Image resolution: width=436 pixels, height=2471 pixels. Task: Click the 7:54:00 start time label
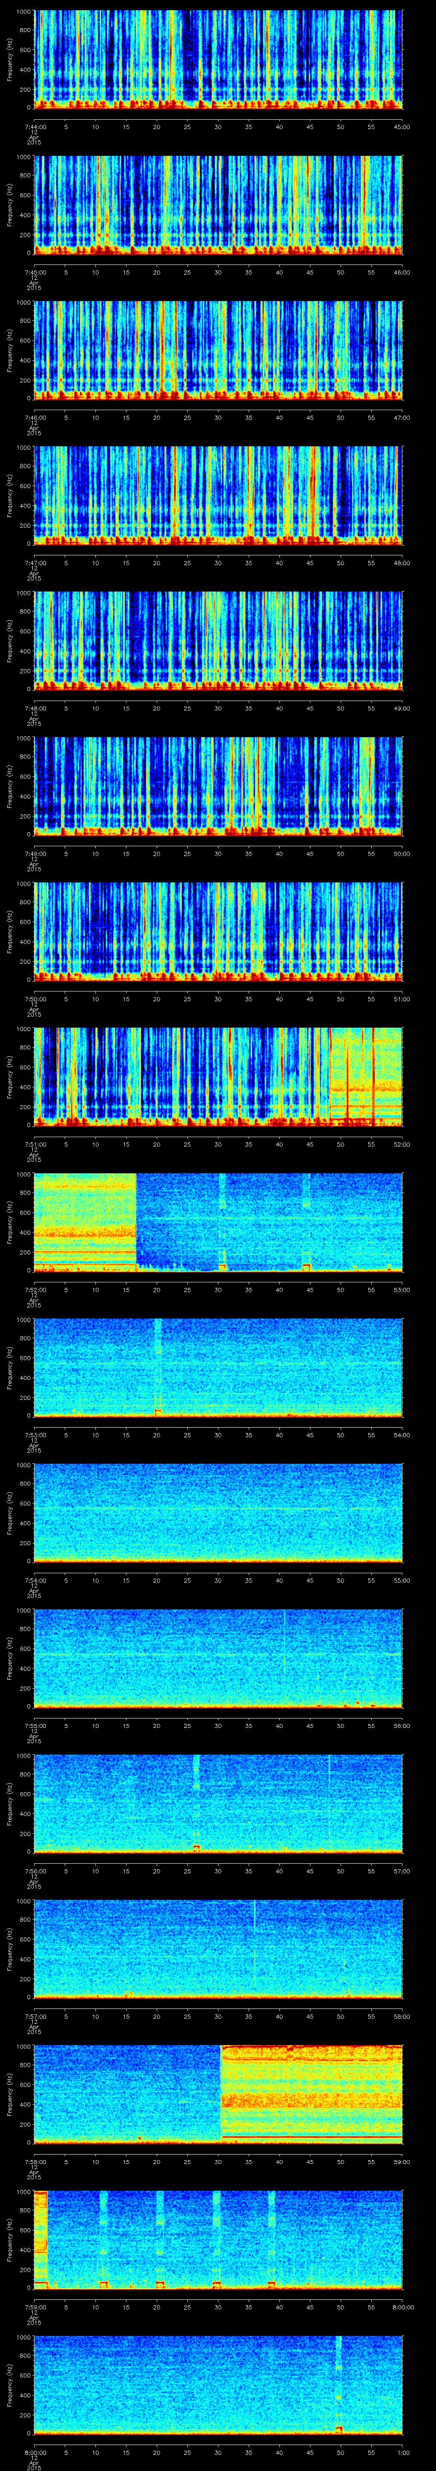34,1580
